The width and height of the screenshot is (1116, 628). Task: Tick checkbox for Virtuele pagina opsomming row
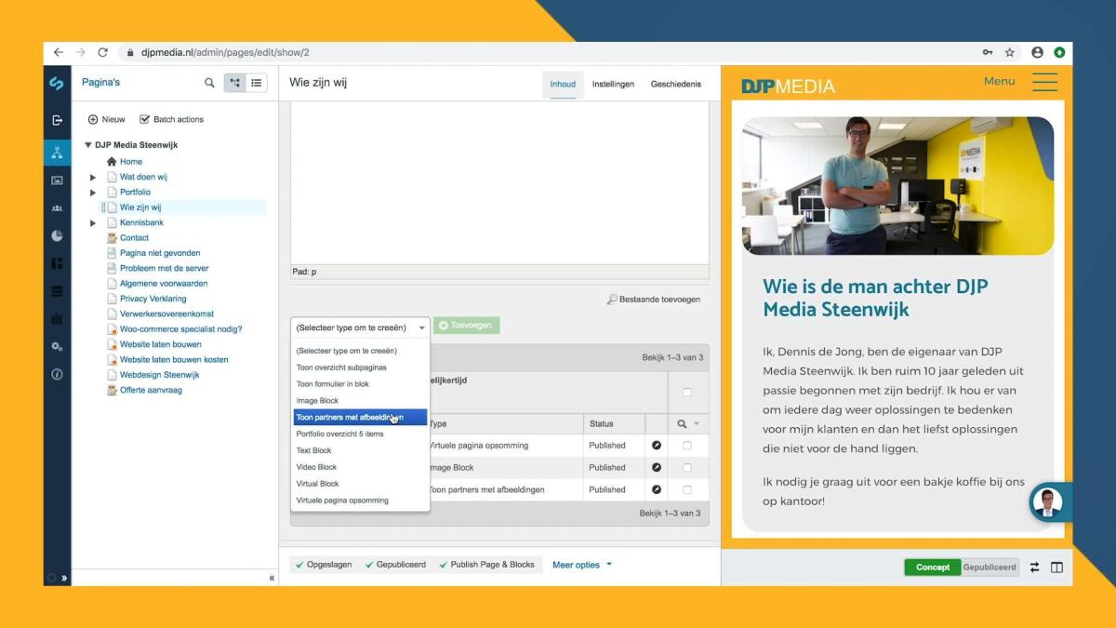(x=687, y=446)
